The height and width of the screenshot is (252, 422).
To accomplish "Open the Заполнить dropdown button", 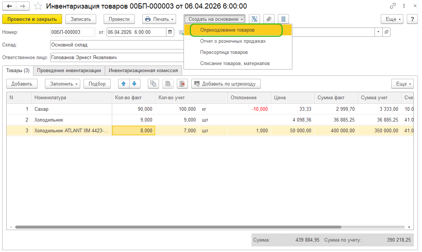I will point(62,84).
